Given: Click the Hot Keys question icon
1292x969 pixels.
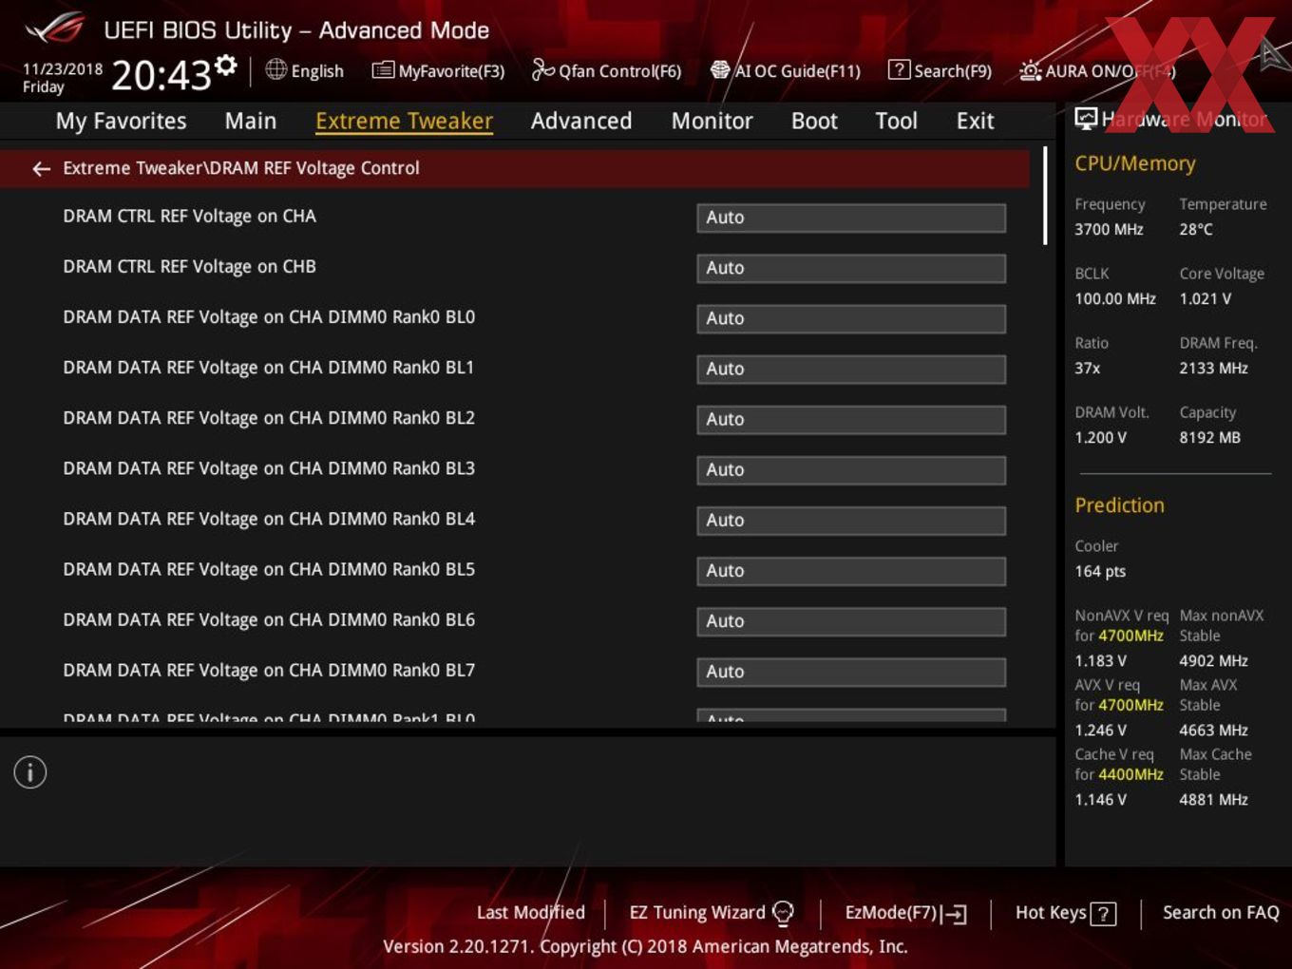Looking at the screenshot, I should click(1103, 914).
